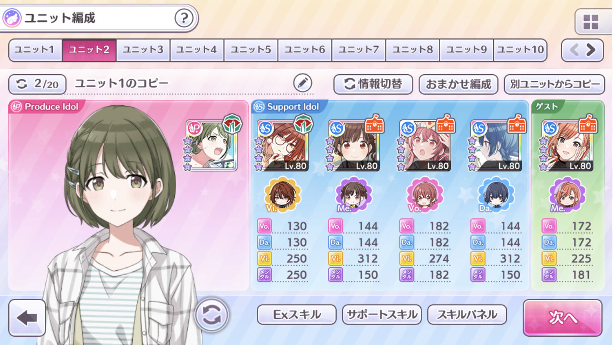
Task: Open the grid menu icon at top right
Action: [591, 22]
